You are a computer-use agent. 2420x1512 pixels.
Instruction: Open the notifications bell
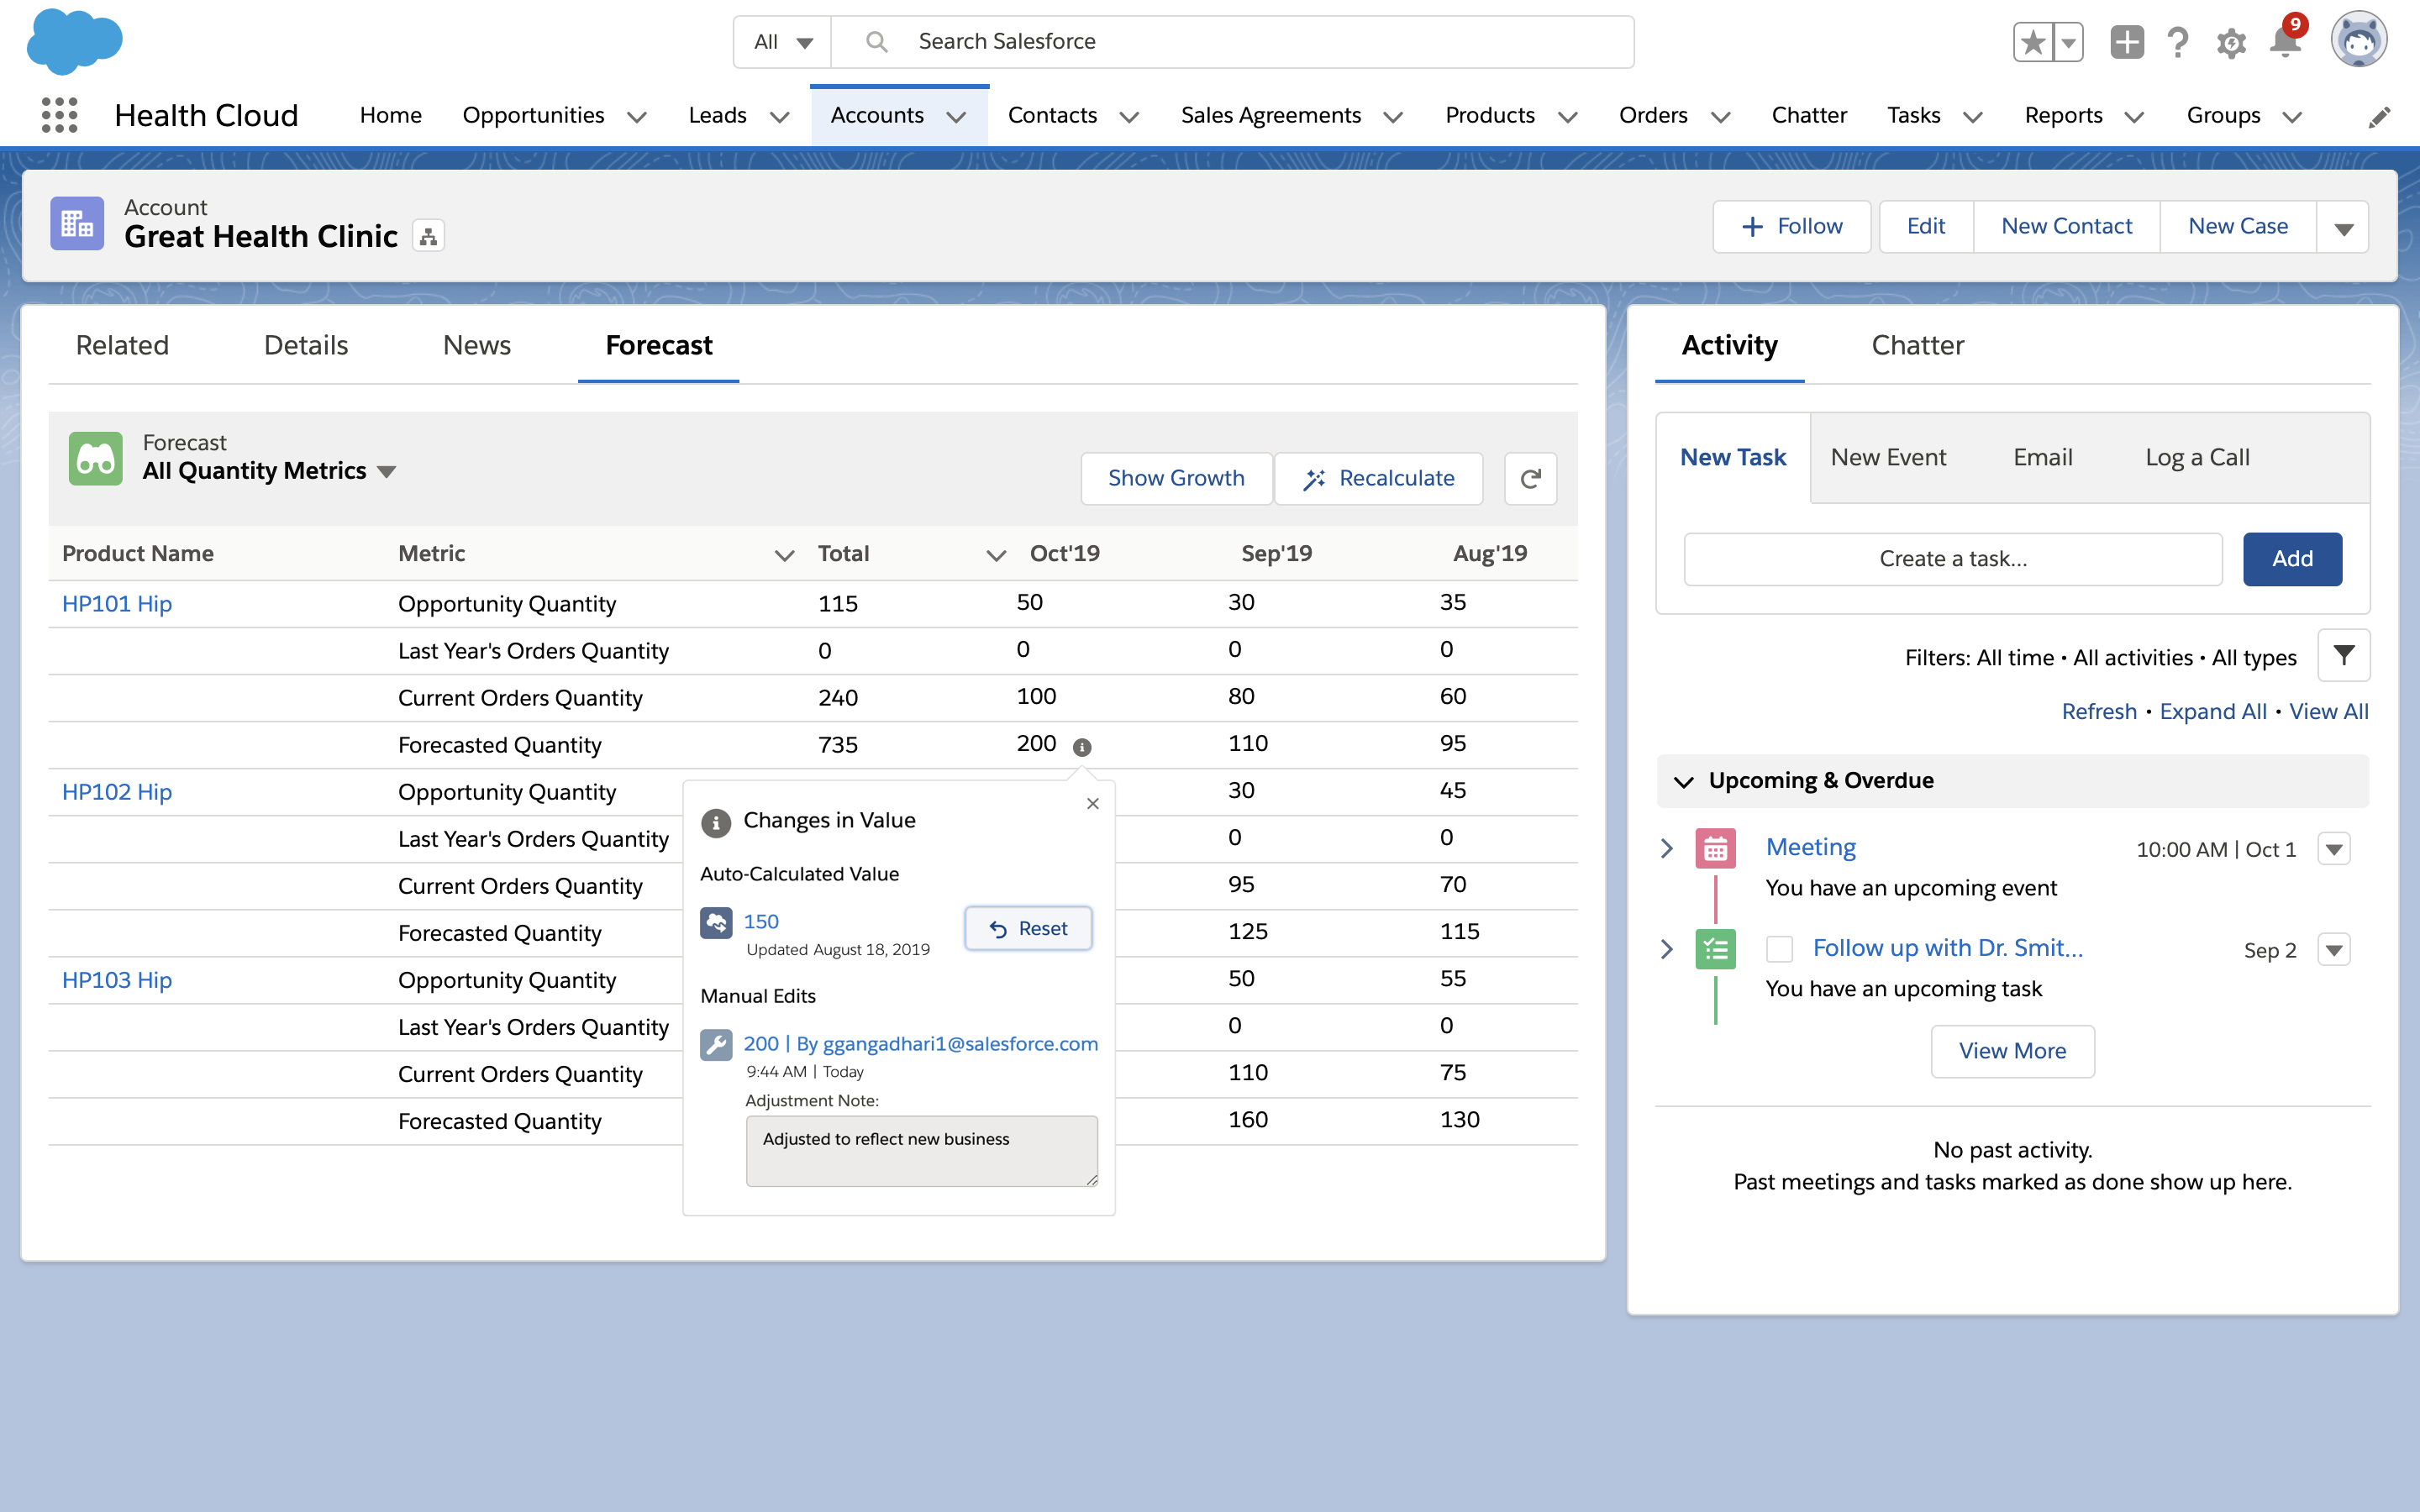2285,42
